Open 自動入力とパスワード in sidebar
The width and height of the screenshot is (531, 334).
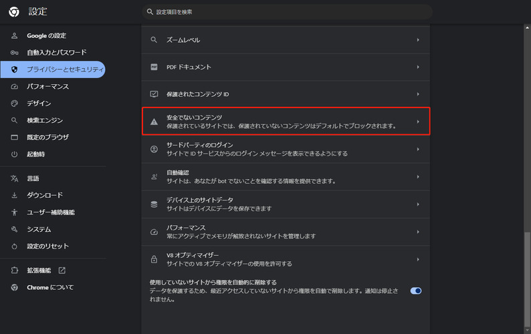tap(57, 53)
